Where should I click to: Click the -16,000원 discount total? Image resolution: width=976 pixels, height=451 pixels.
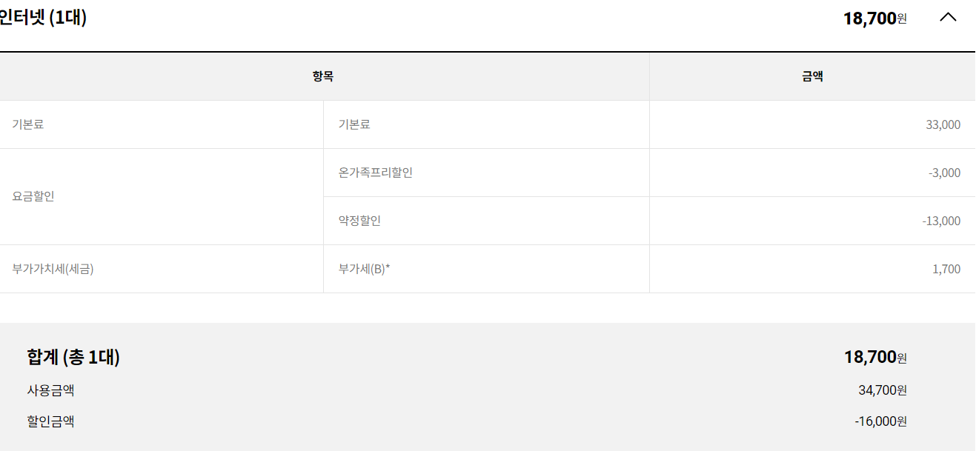(x=880, y=421)
